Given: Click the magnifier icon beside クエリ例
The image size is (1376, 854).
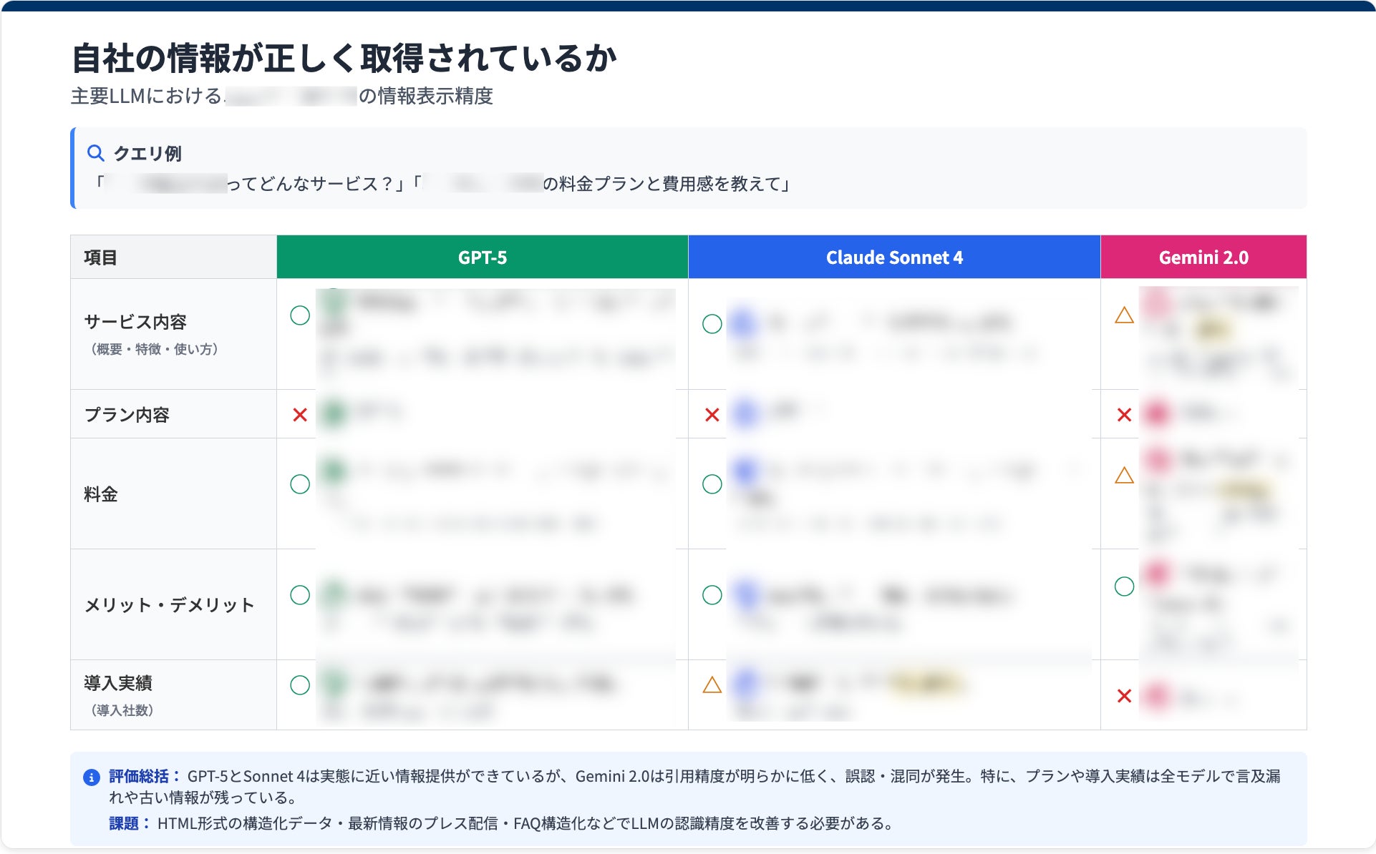Looking at the screenshot, I should click(x=95, y=153).
